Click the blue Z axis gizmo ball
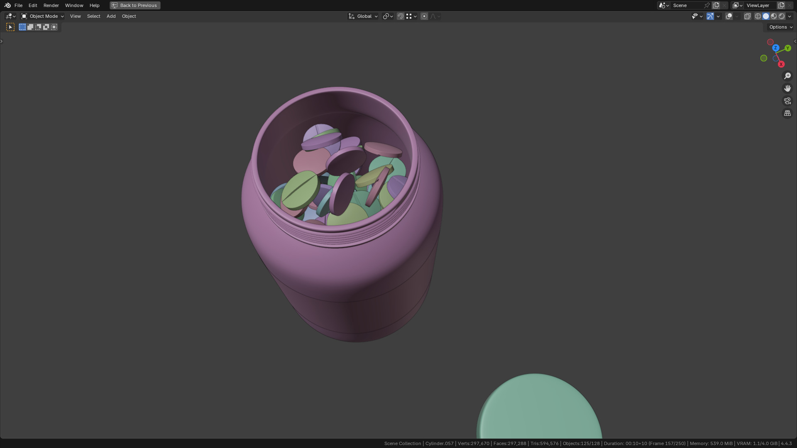Viewport: 797px width, 448px height. pos(775,48)
